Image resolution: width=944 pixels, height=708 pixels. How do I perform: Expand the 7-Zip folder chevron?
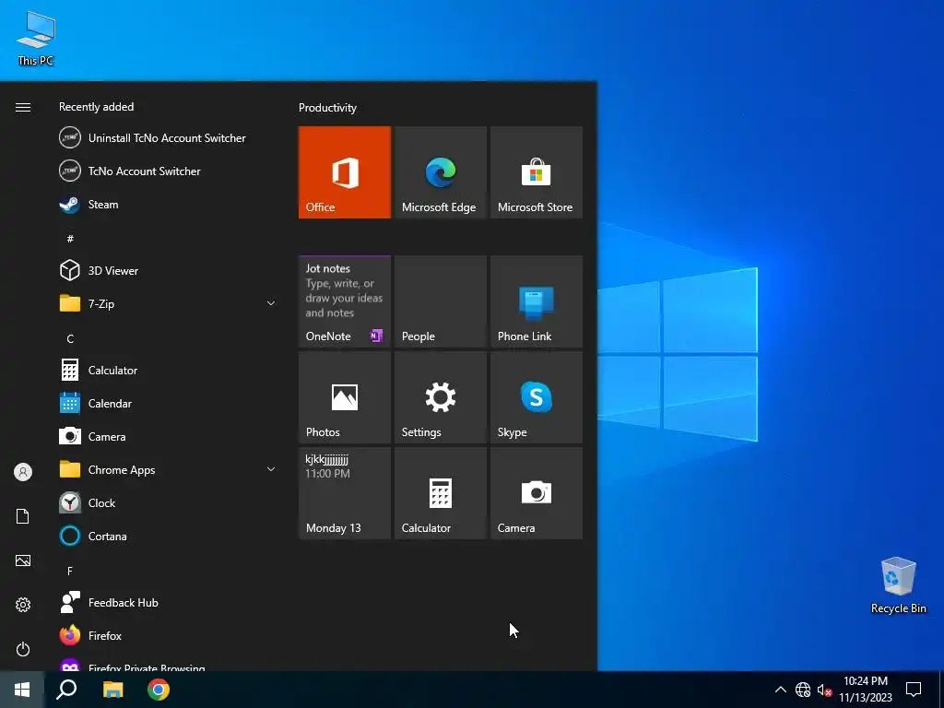point(271,303)
